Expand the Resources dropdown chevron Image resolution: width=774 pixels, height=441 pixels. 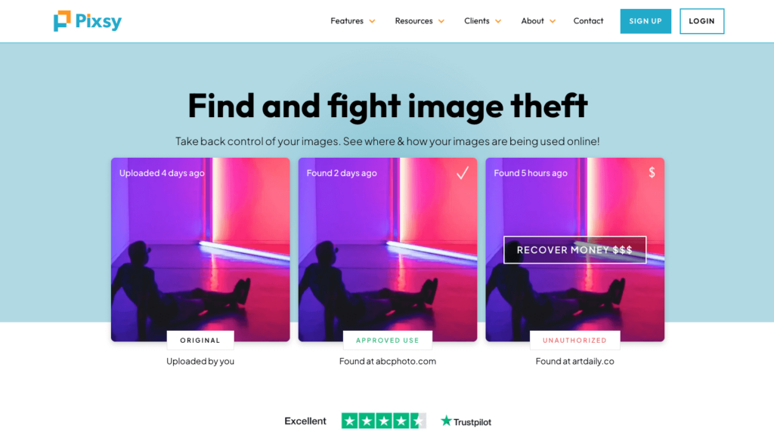click(x=441, y=21)
